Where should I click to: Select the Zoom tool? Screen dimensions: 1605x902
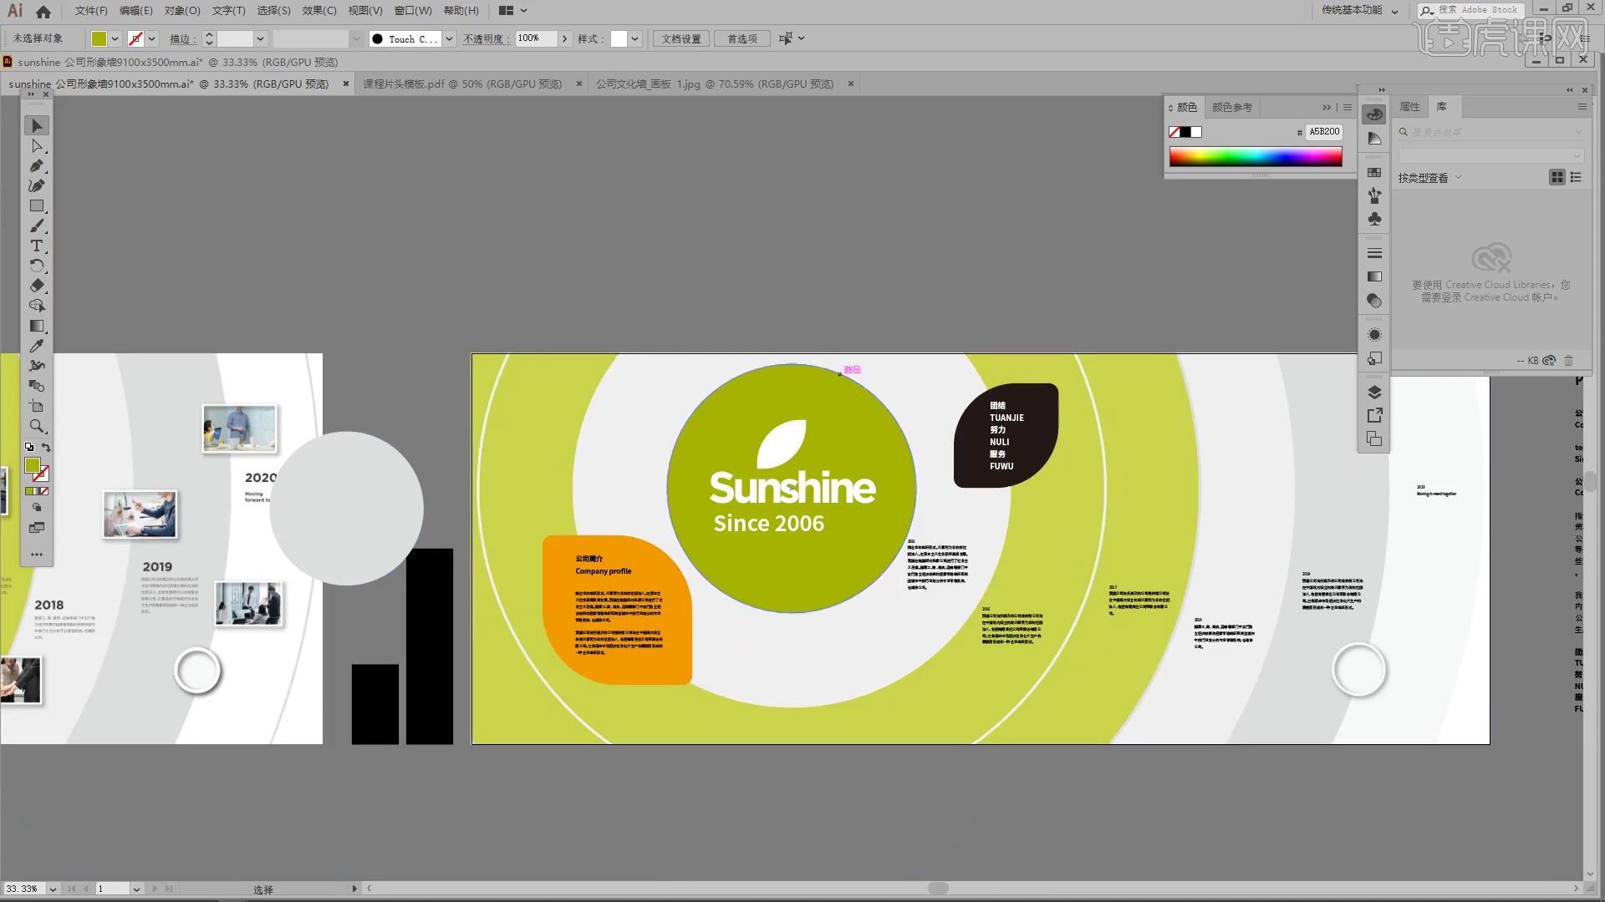coord(37,426)
